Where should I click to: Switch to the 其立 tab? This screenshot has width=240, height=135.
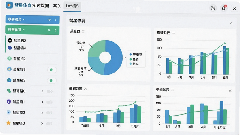pyautogui.click(x=57, y=6)
